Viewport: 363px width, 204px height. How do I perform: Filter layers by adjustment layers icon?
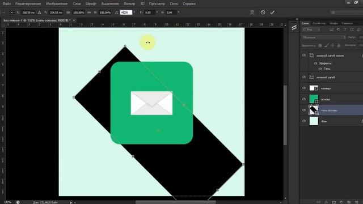tap(338, 29)
